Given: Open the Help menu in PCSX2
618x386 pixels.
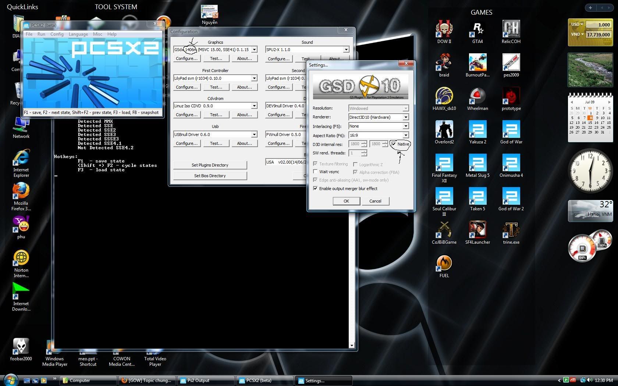Looking at the screenshot, I should click(x=112, y=34).
